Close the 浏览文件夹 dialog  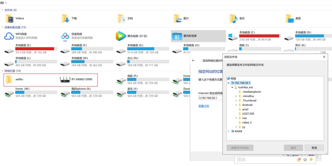324,57
